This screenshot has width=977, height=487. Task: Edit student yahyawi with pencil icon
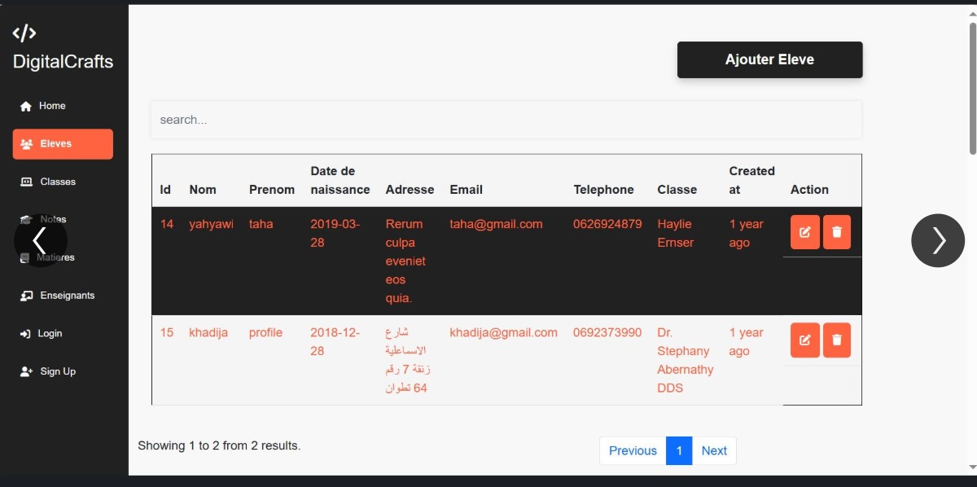point(805,232)
